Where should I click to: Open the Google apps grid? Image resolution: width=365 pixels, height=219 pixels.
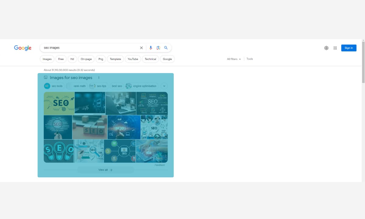tap(335, 48)
